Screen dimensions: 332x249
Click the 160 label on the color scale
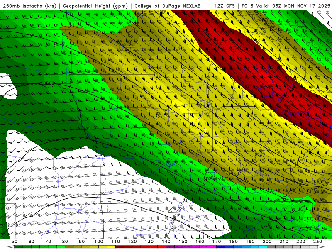(x=200, y=242)
